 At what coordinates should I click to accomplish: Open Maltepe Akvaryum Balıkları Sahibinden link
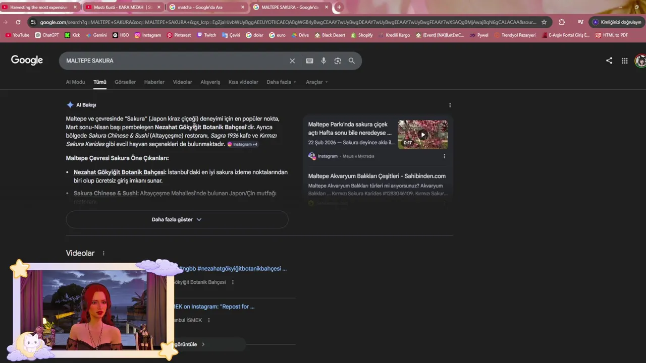pos(377,176)
